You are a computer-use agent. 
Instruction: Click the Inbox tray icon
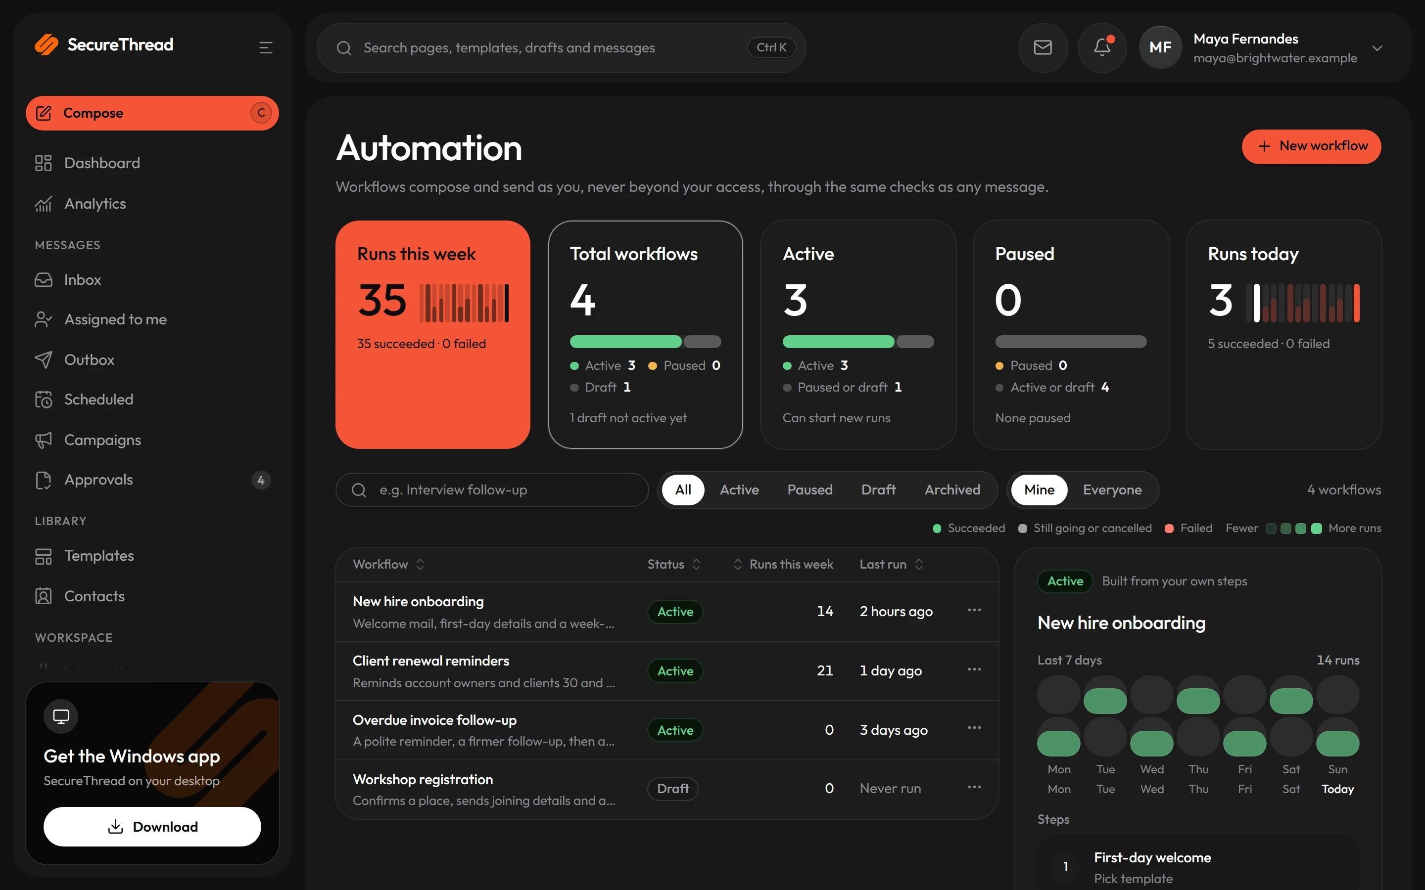(x=44, y=279)
